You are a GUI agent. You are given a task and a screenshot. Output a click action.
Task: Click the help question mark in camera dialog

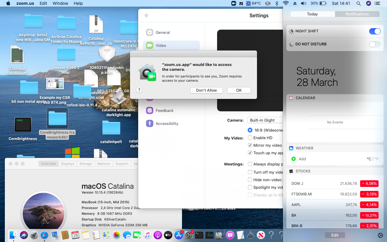[x=139, y=90]
